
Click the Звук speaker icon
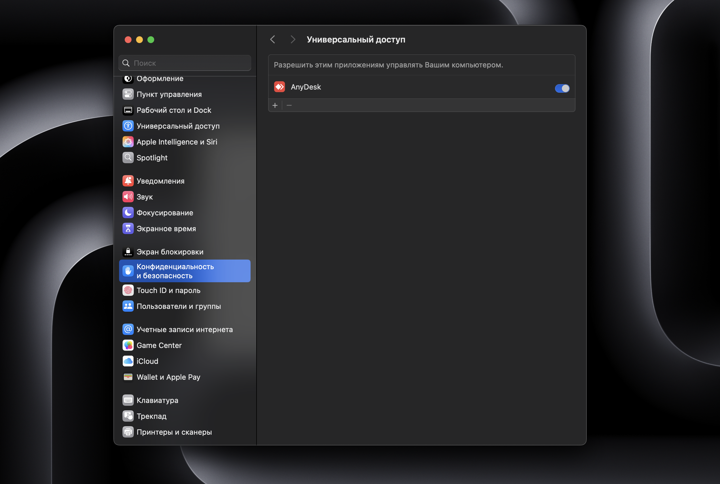coord(128,197)
